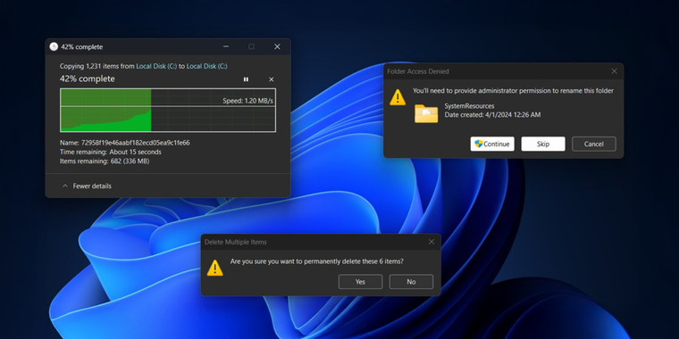Screen dimensions: 679x339
Task: Click Items remaining: 682 (336 MB)
Action: (x=105, y=161)
